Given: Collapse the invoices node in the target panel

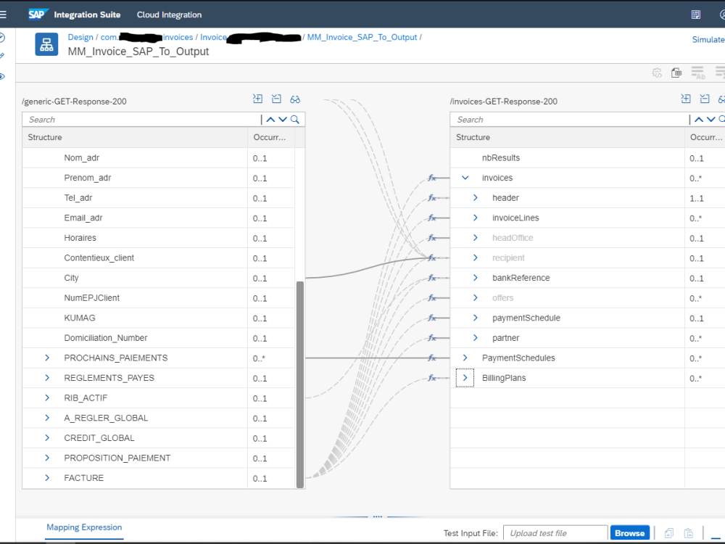Looking at the screenshot, I should pos(465,178).
